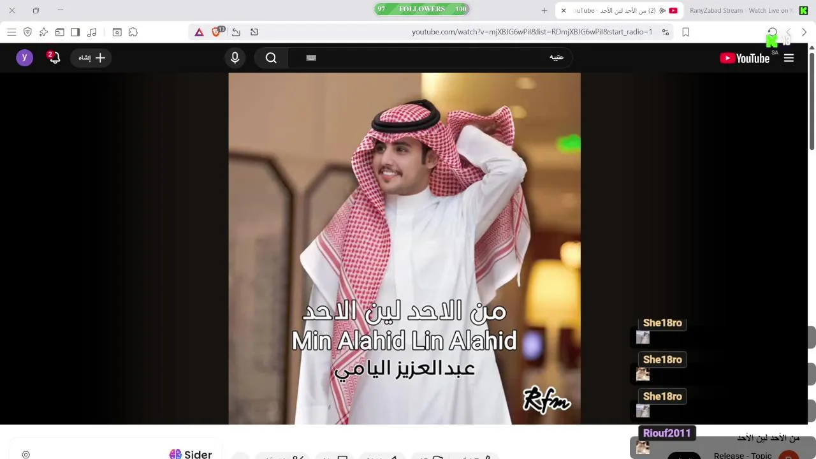The height and width of the screenshot is (459, 816).
Task: Click the YouTube URL address bar
Action: (532, 32)
